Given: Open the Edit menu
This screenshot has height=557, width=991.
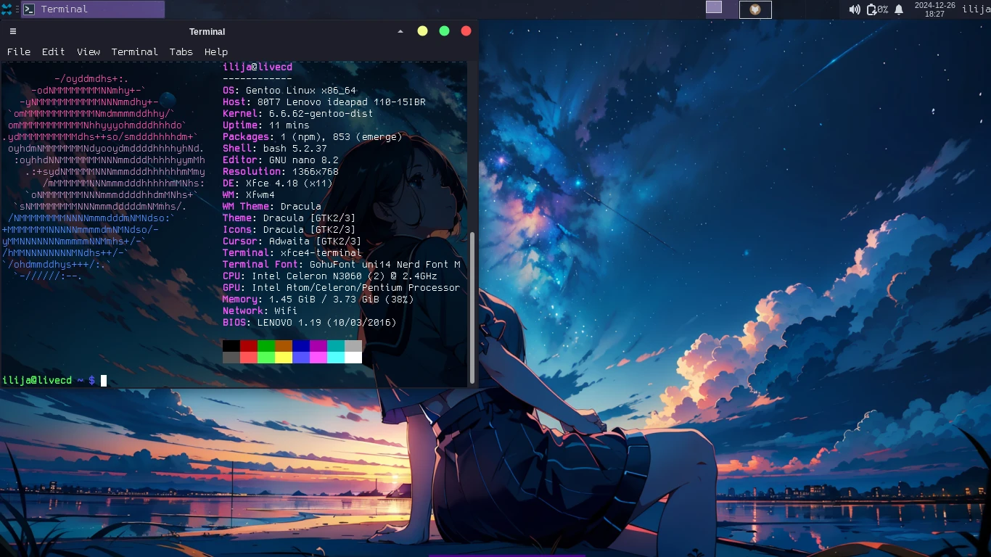Looking at the screenshot, I should pos(52,51).
